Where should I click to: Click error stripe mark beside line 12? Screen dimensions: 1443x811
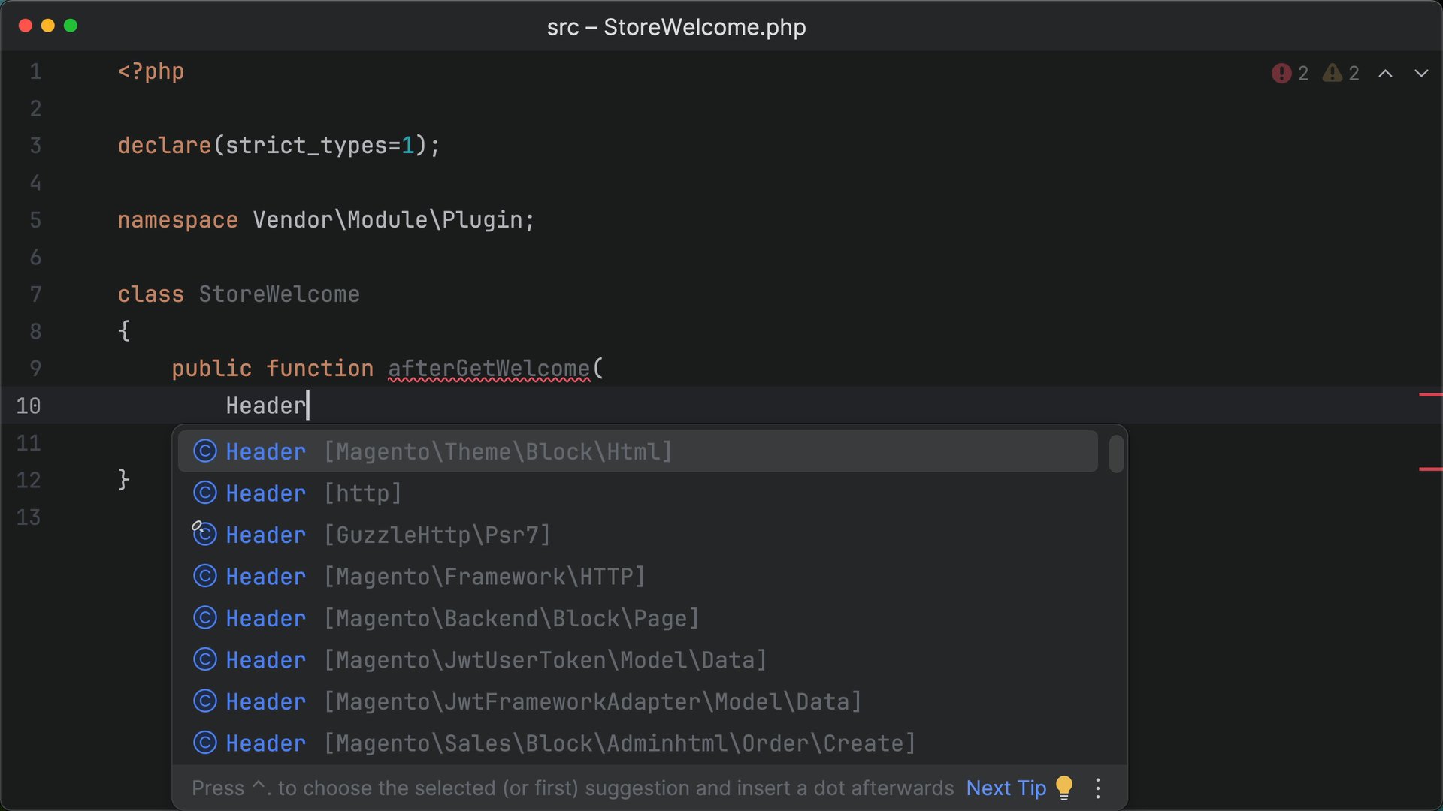tap(1430, 469)
